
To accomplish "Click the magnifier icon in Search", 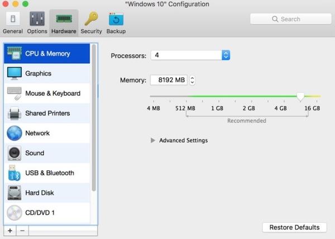I will click(x=275, y=19).
